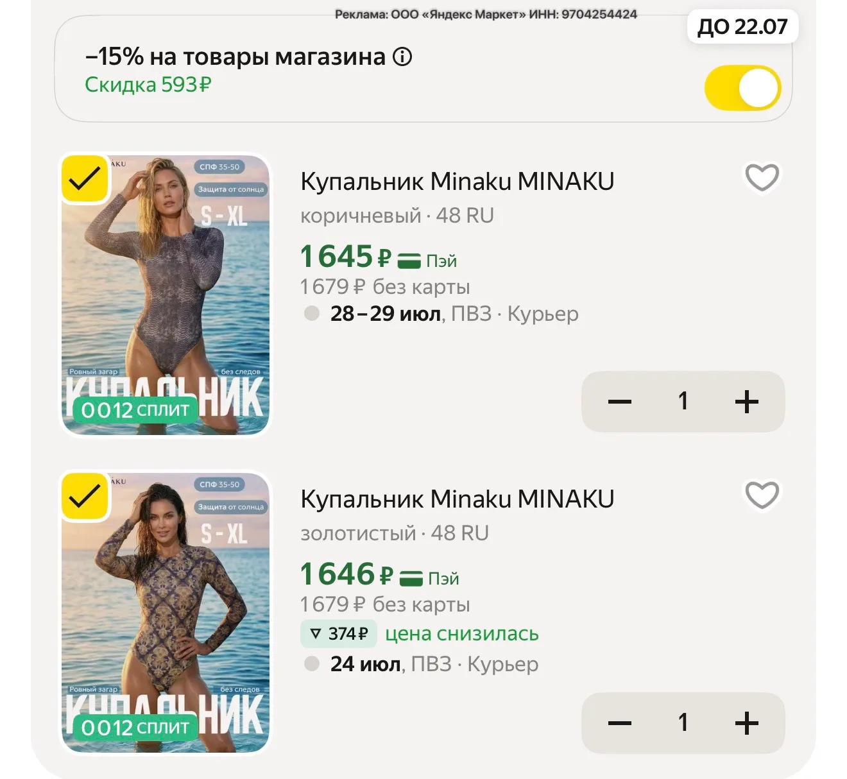This screenshot has height=779, width=847.
Task: Open the brown swimsuit product image
Action: (x=166, y=295)
